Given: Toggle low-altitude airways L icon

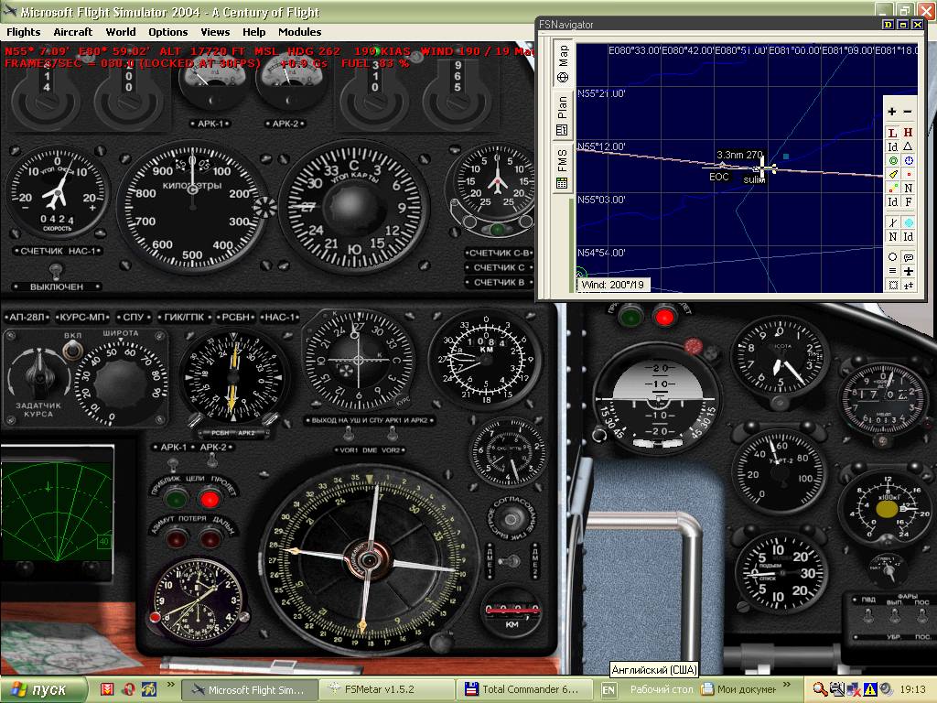Looking at the screenshot, I should [x=892, y=133].
